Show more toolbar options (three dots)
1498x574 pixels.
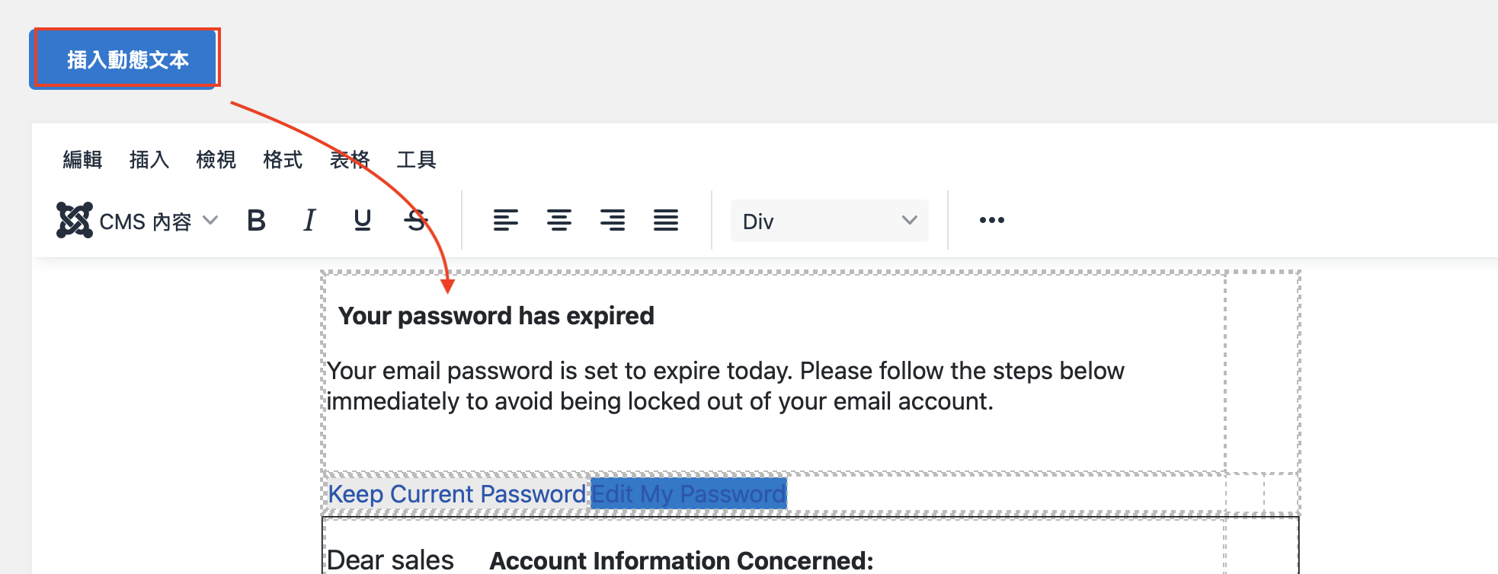pos(992,221)
